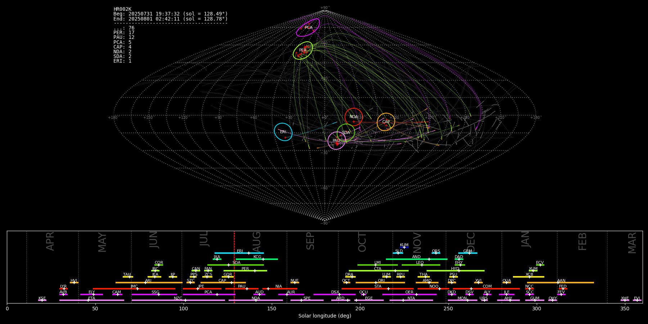This screenshot has height=324, width=648.
Task: Click the HR002K station title text
Action: (122, 9)
